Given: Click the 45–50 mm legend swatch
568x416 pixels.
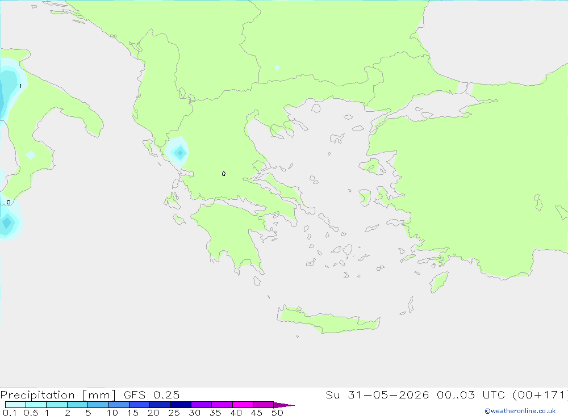Looking at the screenshot, I should pos(264,405).
